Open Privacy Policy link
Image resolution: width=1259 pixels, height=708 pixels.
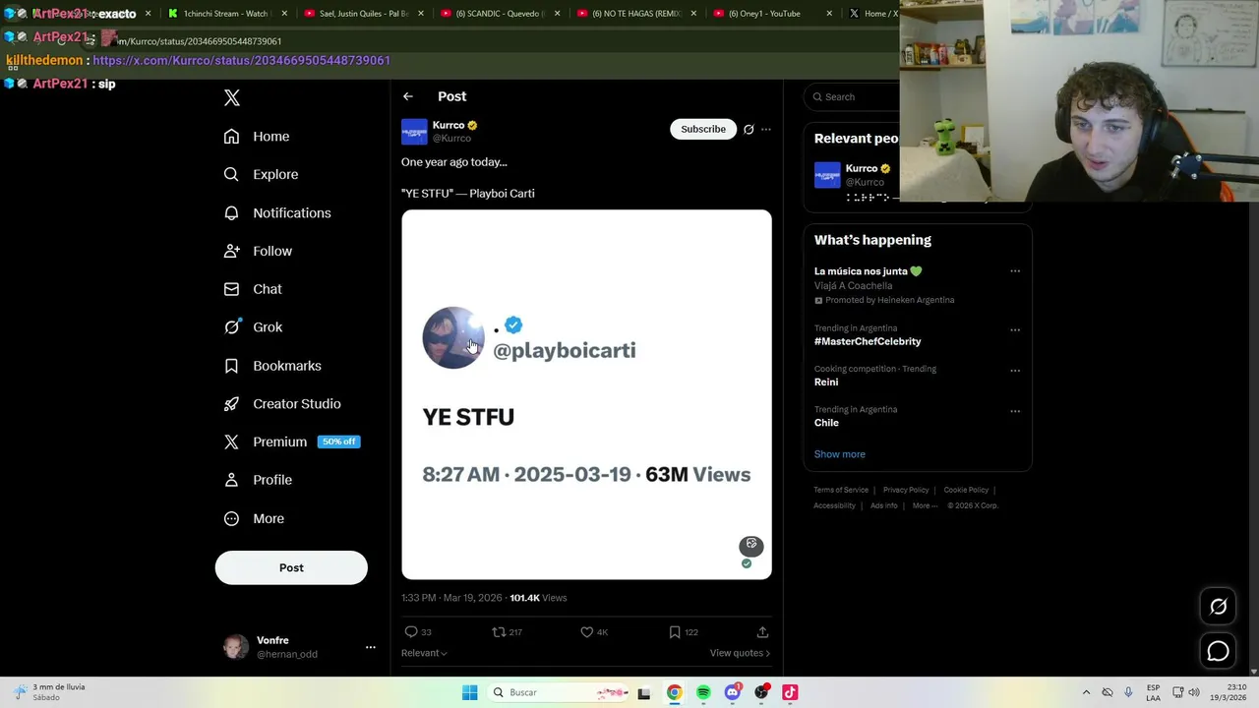pos(906,490)
